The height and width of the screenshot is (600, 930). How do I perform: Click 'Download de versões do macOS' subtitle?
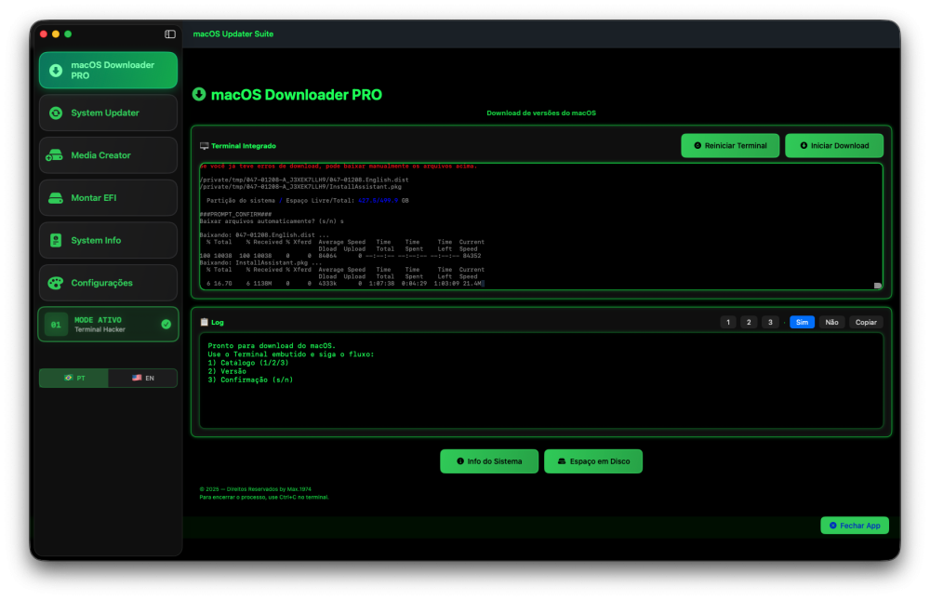click(x=541, y=113)
